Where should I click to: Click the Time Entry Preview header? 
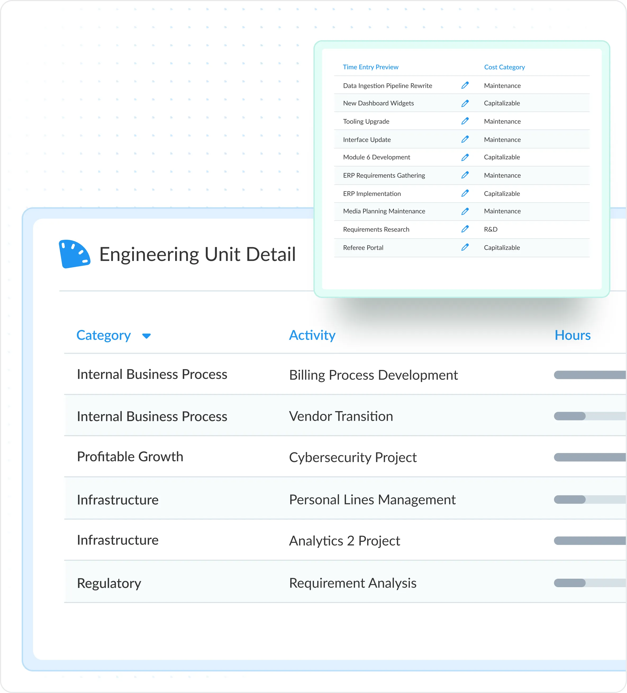tap(370, 67)
